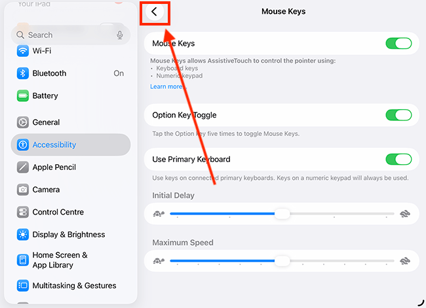
Task: Turn off the Mouse Keys switch
Action: point(398,44)
